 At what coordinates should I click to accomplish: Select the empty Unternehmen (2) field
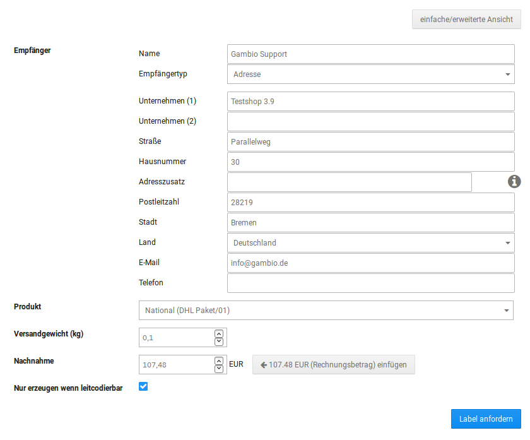(x=370, y=121)
